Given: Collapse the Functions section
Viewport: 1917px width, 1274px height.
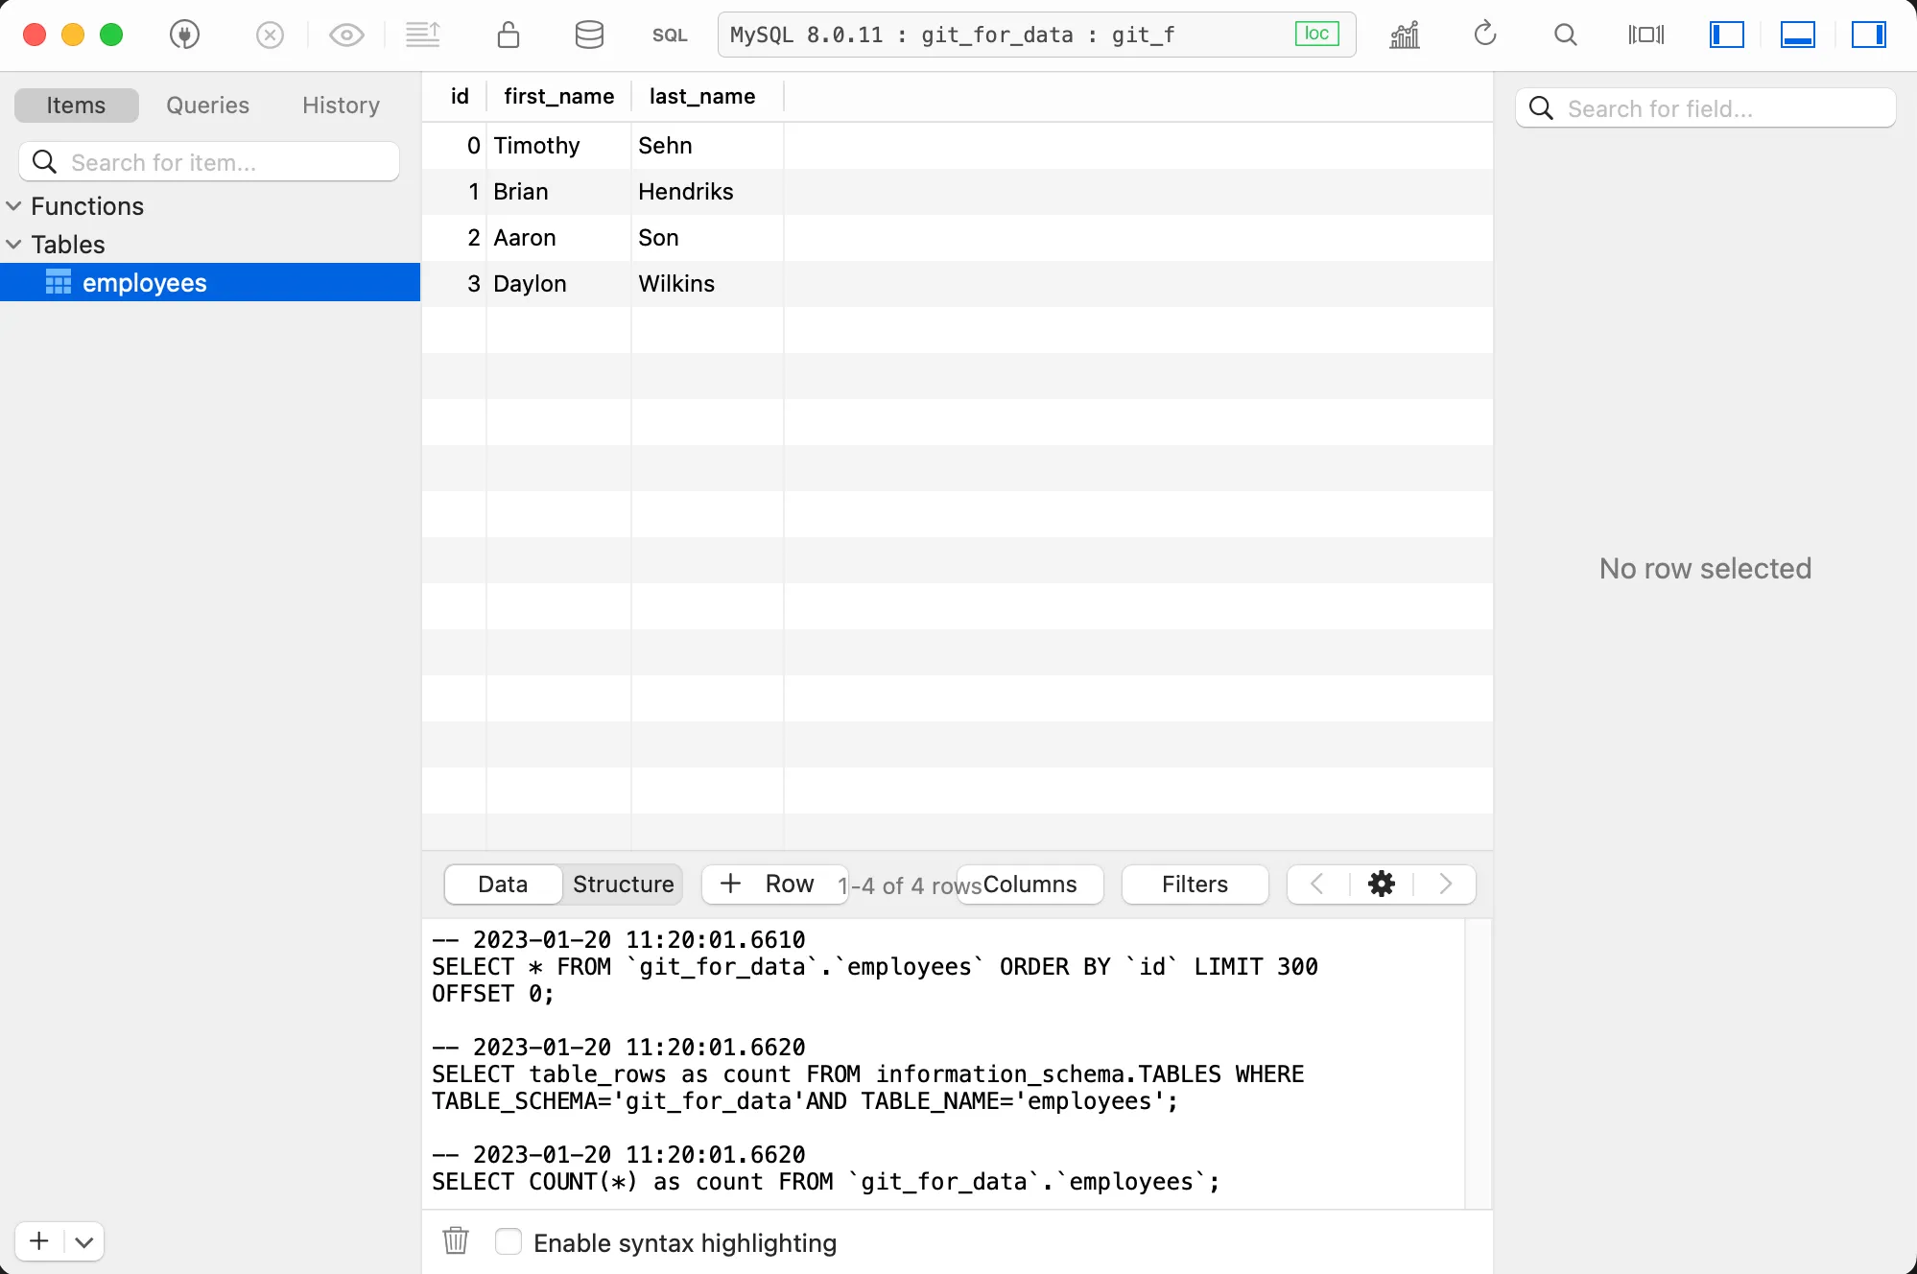Looking at the screenshot, I should click(14, 205).
